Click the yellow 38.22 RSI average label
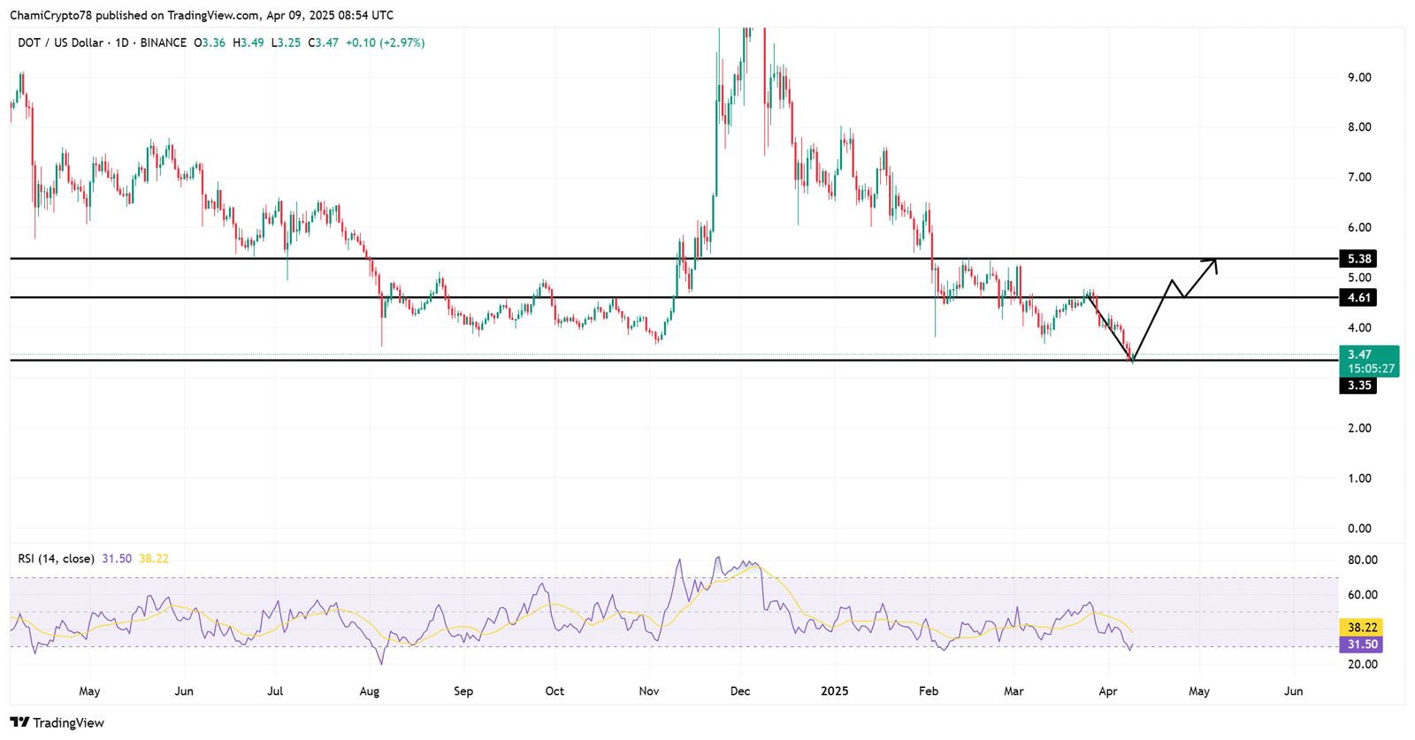Viewport: 1415px width, 740px height. 1362,628
